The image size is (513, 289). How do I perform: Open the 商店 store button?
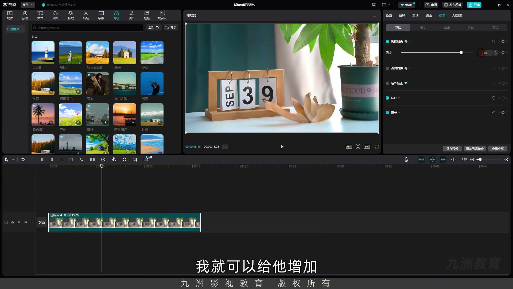pos(171,27)
